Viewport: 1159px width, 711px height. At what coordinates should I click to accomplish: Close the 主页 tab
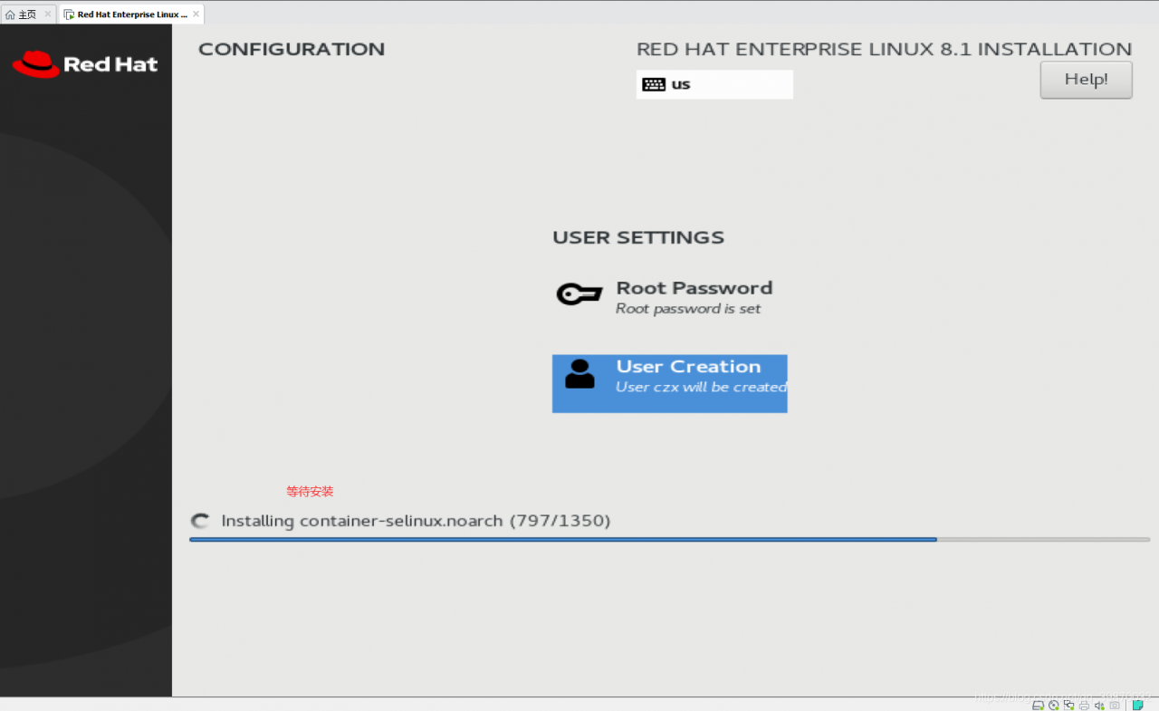click(48, 14)
